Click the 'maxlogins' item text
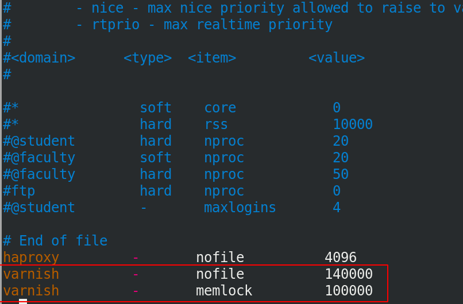Image resolution: width=463 pixels, height=304 pixels. (x=240, y=208)
